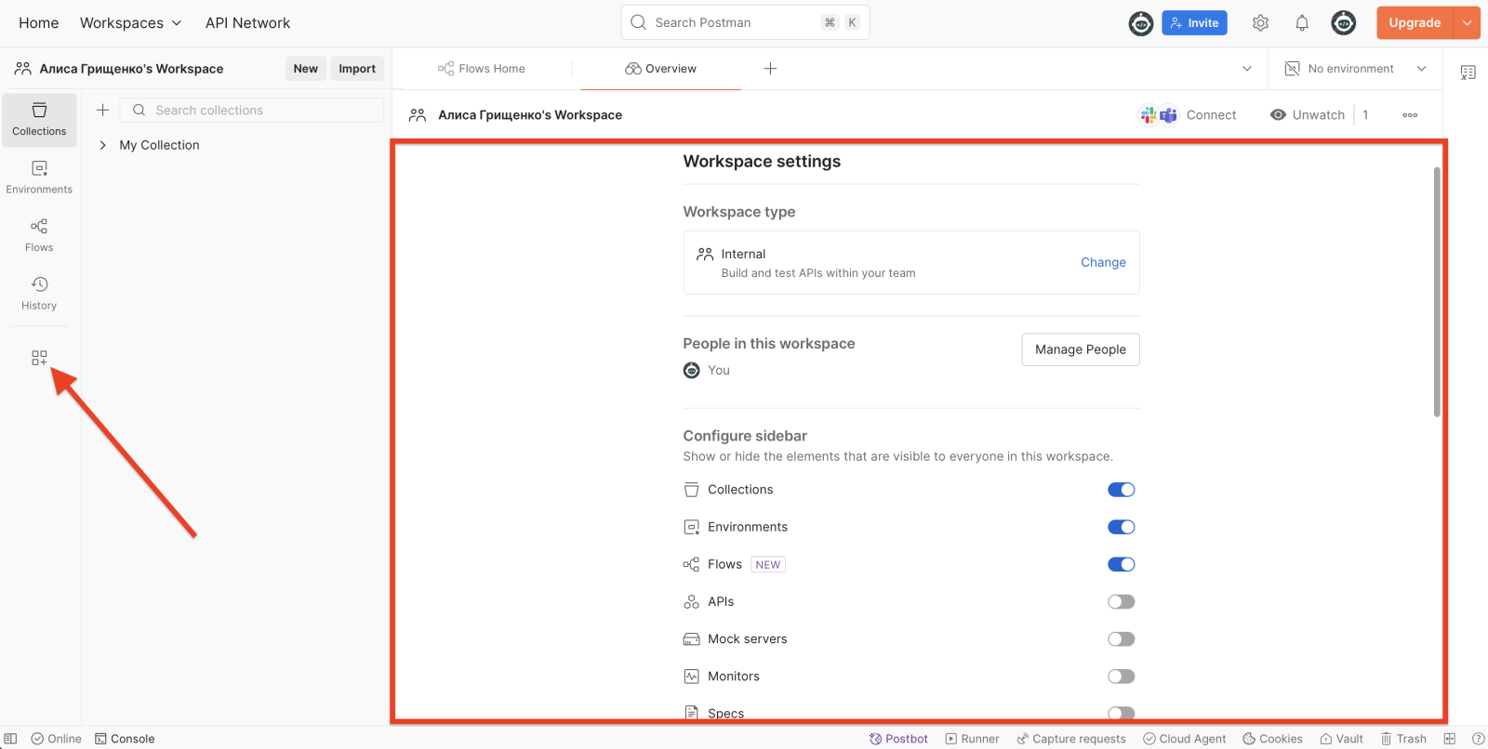This screenshot has height=749, width=1488.
Task: Open the Upgrade dropdown arrow
Action: tap(1467, 23)
